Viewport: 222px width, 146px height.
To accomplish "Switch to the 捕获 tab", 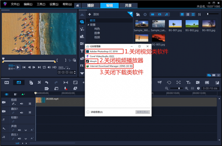I will click(x=91, y=5).
